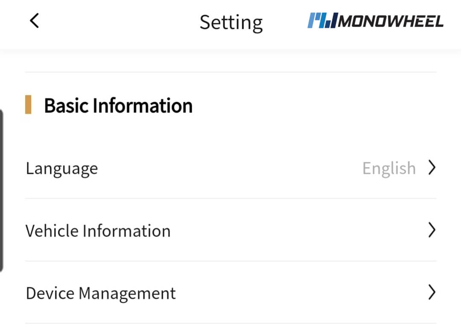461x326 pixels.
Task: Click orange marker beside Basic Information
Action: (x=28, y=105)
